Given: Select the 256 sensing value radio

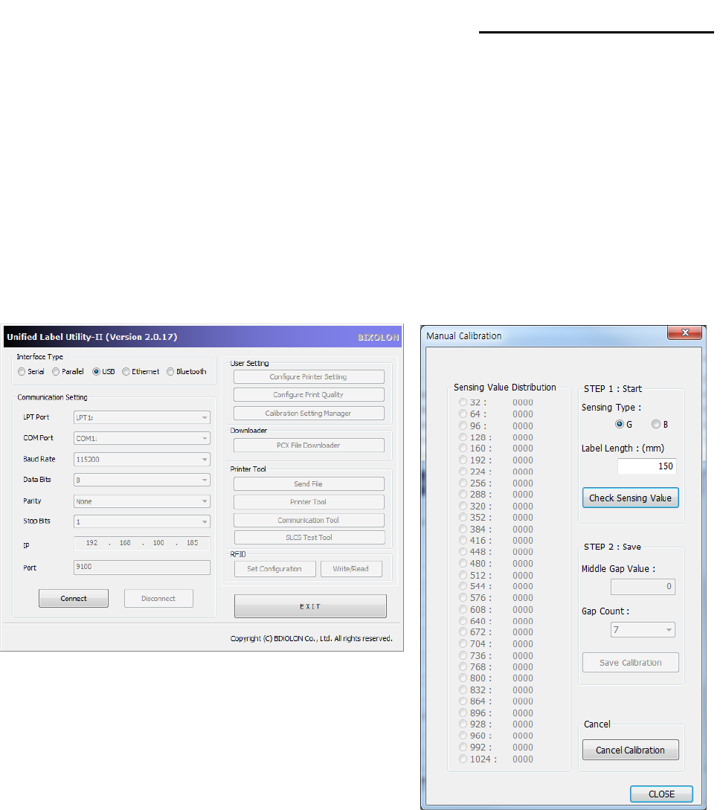Looking at the screenshot, I should tap(463, 483).
